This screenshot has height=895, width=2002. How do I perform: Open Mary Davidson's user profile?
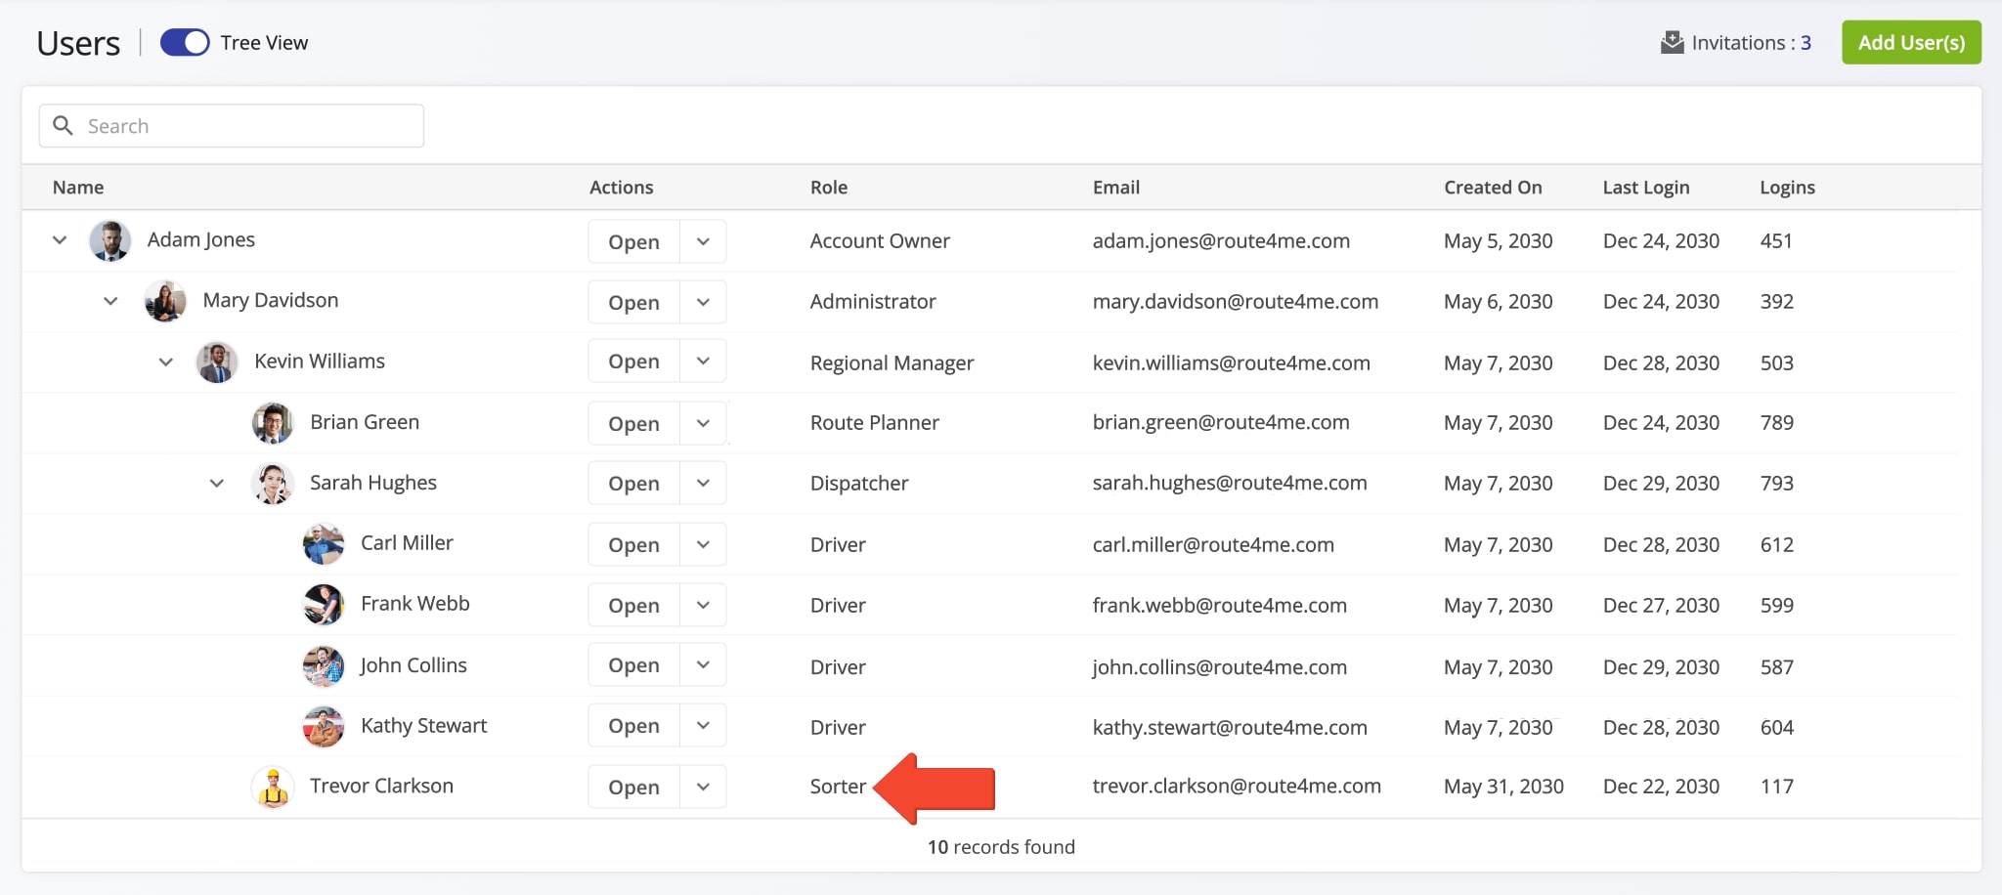click(x=633, y=302)
